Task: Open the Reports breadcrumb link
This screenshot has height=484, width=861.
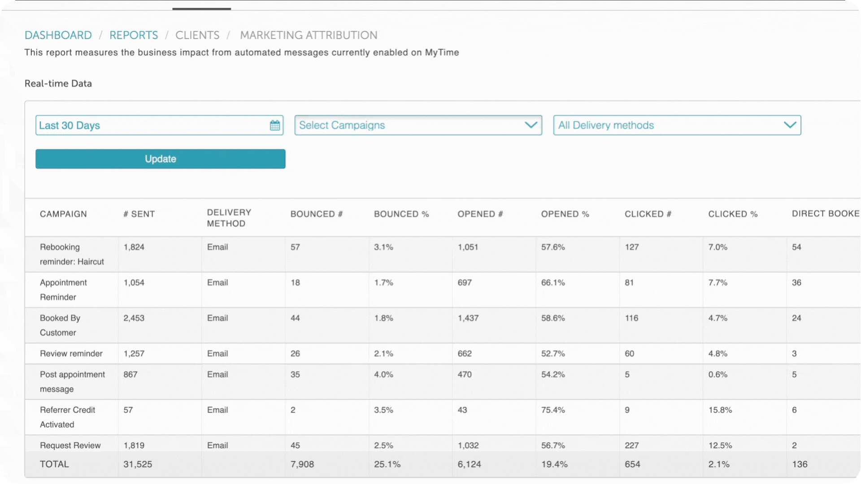Action: [x=134, y=35]
